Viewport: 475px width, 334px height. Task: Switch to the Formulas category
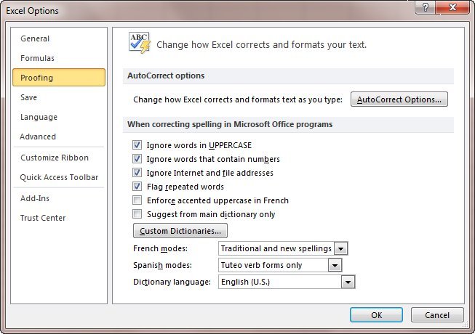37,58
